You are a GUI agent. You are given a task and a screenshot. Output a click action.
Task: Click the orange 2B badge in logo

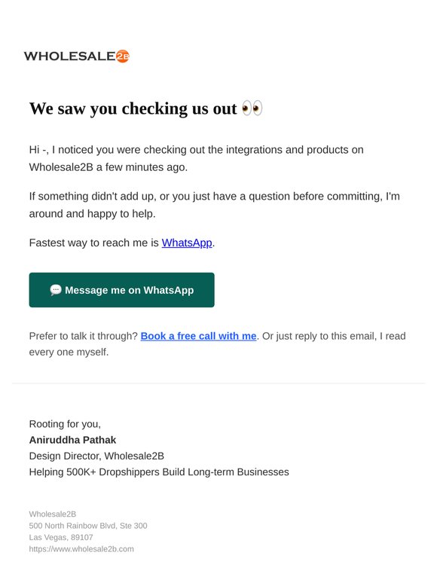pos(123,56)
